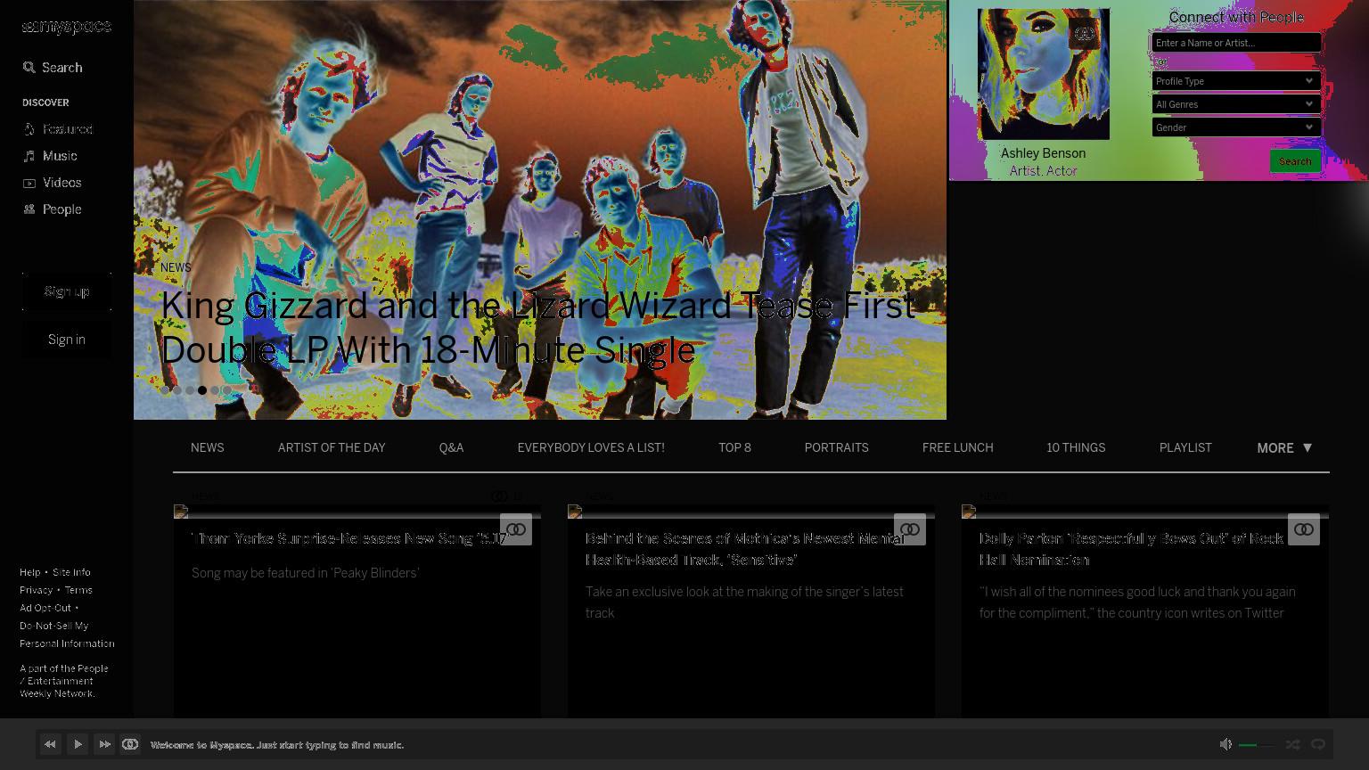Image resolution: width=1369 pixels, height=770 pixels.
Task: Go to People in sidebar
Action: tap(62, 209)
